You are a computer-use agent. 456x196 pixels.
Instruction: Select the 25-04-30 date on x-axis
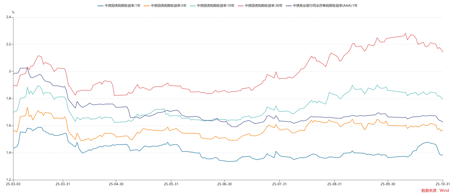(116, 184)
